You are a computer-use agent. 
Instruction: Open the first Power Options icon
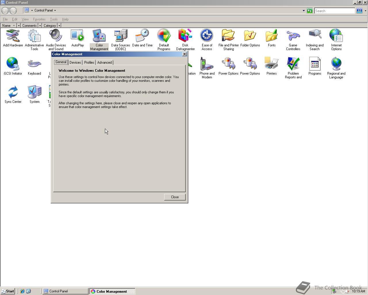click(229, 66)
